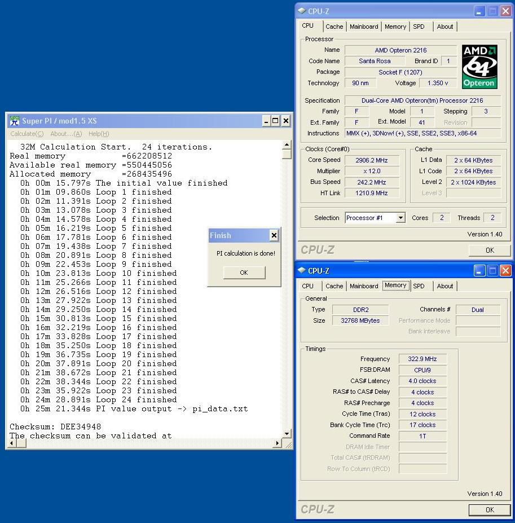
Task: Click the scroll-up arrow in Super PI log
Action: 287,145
